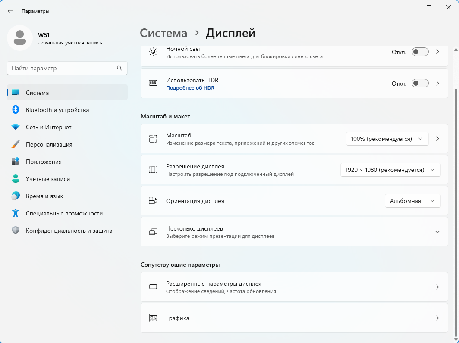The width and height of the screenshot is (459, 343).
Task: Maximize the Параметры window
Action: click(x=428, y=7)
